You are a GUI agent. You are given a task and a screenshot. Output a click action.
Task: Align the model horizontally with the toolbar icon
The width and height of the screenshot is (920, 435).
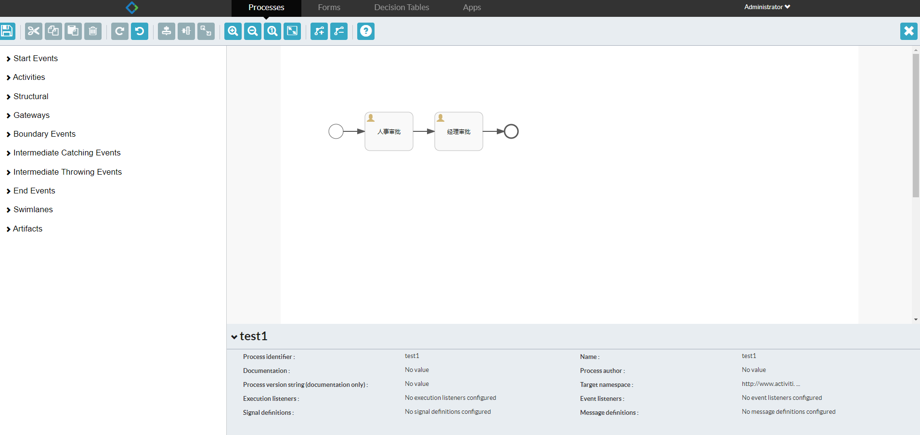(186, 31)
